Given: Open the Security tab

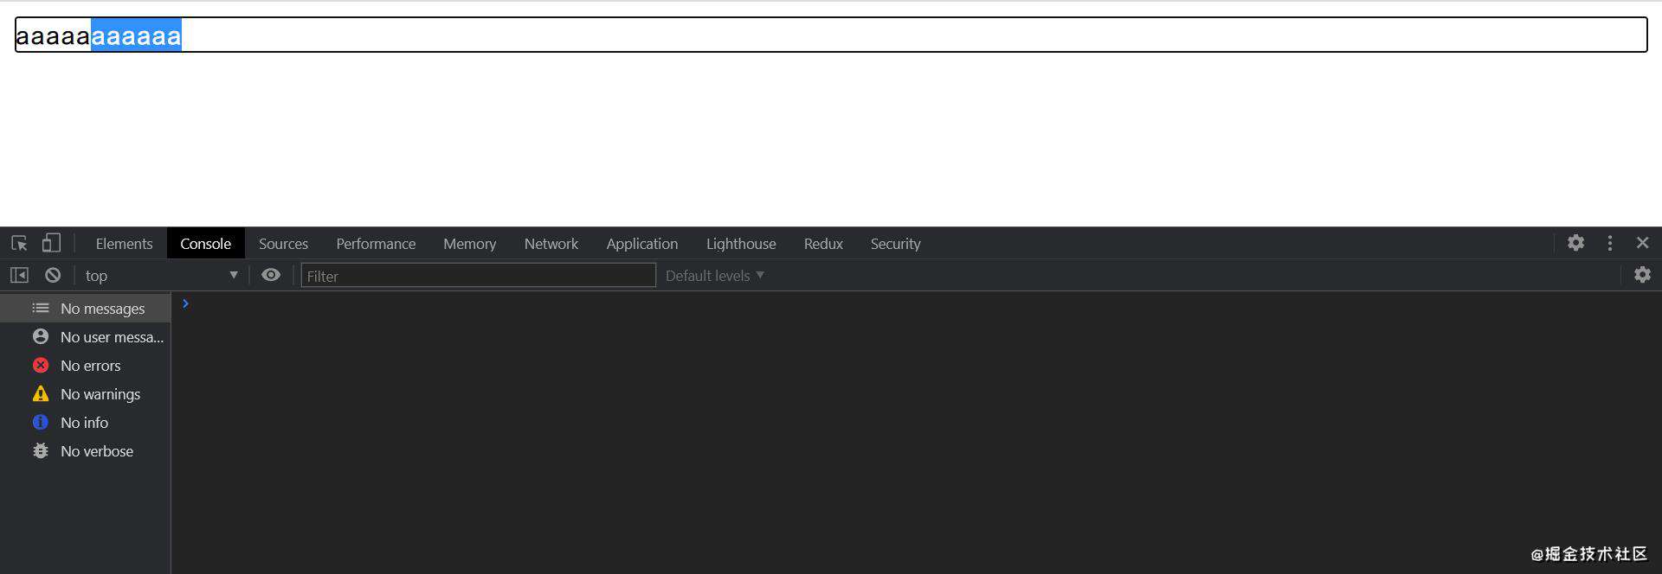Looking at the screenshot, I should [x=895, y=244].
